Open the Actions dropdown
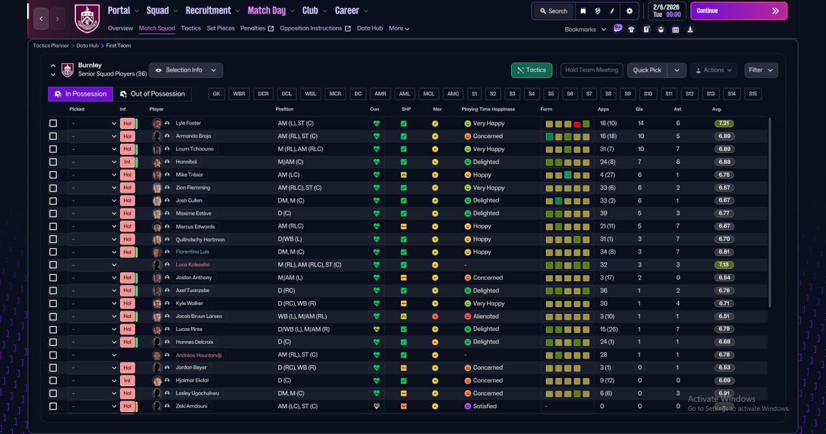This screenshot has width=826, height=434. [x=714, y=70]
